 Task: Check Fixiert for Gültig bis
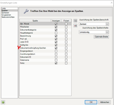click(x=66, y=45)
